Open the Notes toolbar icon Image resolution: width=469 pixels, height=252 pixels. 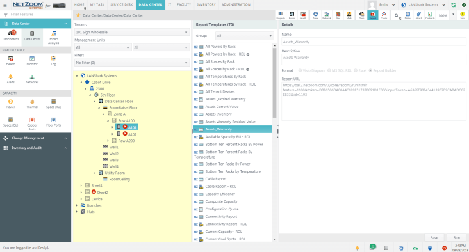tap(407, 15)
